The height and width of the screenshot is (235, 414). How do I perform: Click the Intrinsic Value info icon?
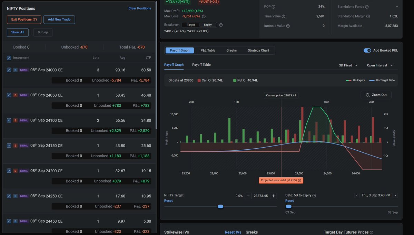[x=288, y=26]
